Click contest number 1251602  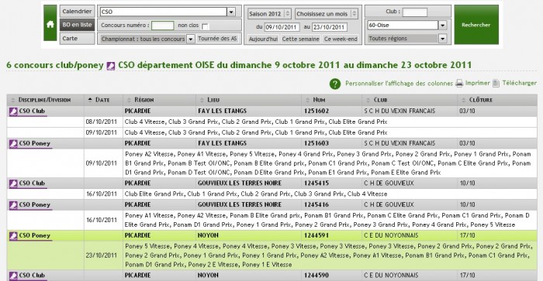click(x=316, y=111)
